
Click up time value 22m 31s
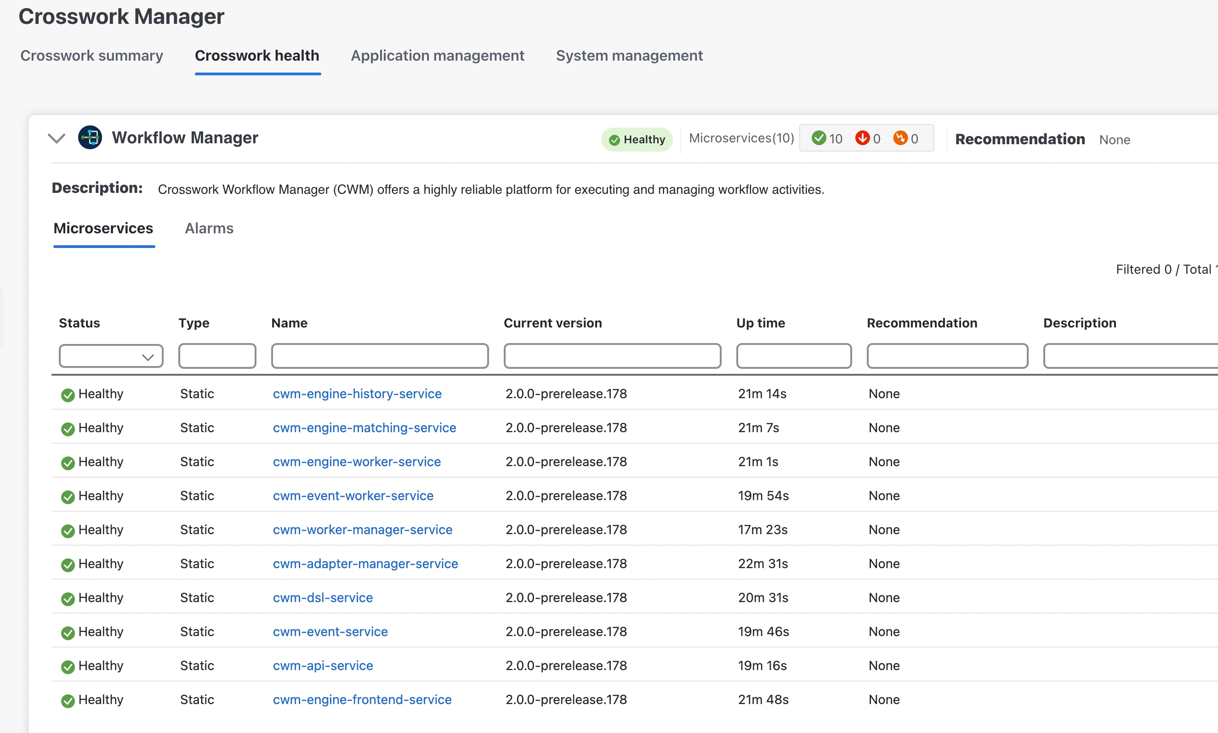tap(763, 564)
